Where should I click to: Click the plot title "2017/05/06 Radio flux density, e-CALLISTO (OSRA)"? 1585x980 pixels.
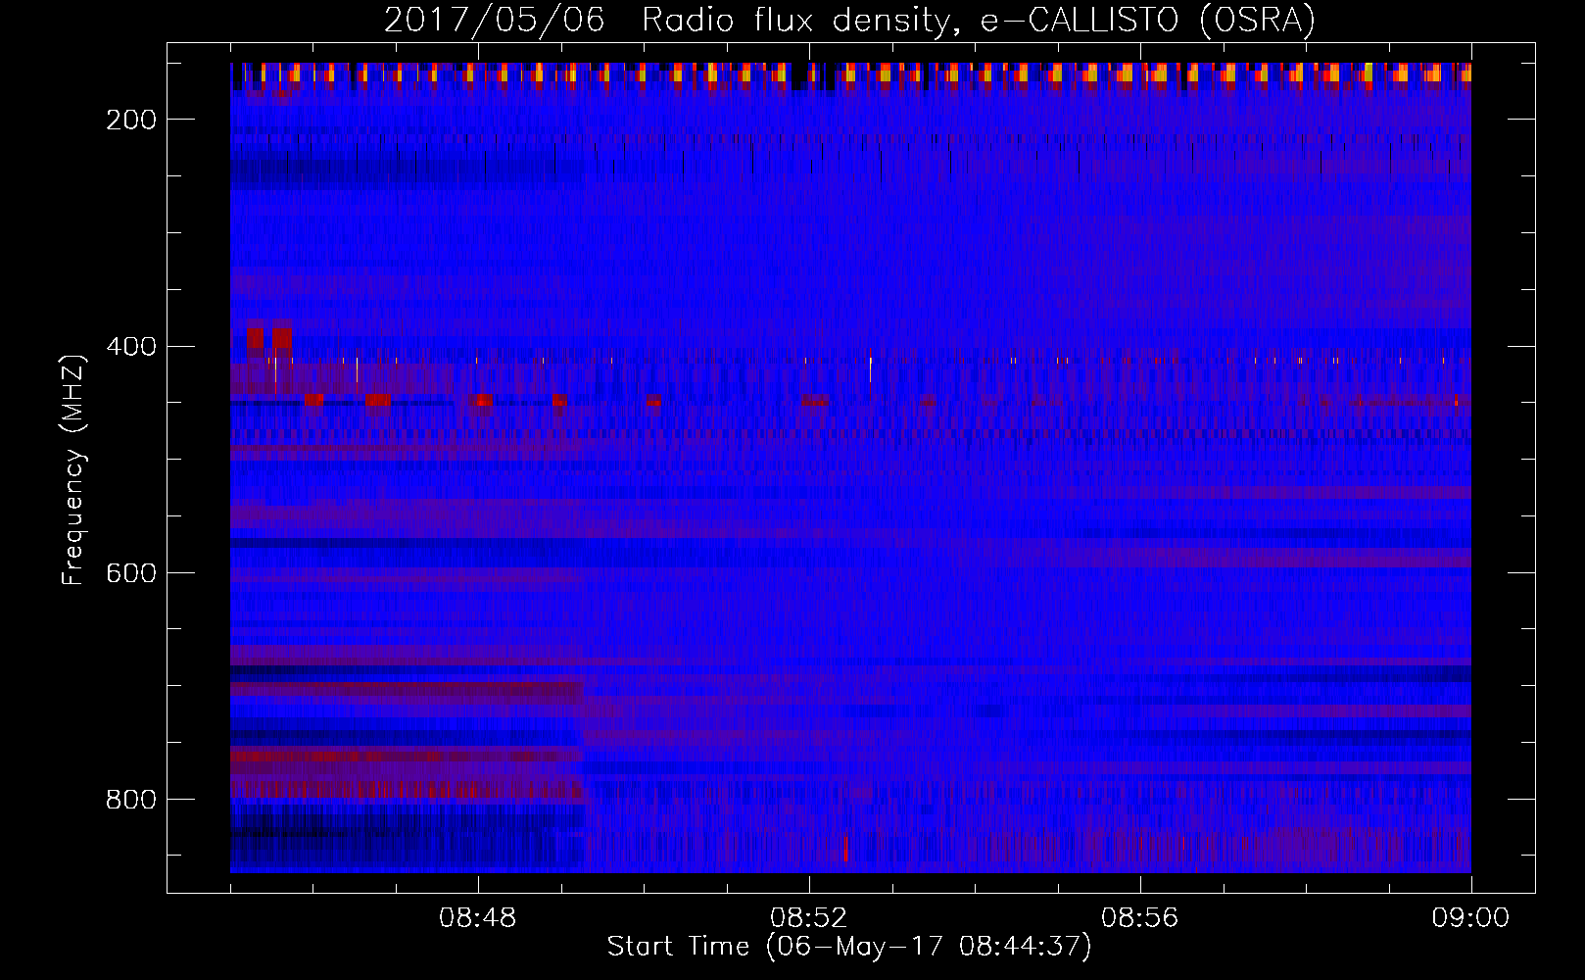[849, 20]
